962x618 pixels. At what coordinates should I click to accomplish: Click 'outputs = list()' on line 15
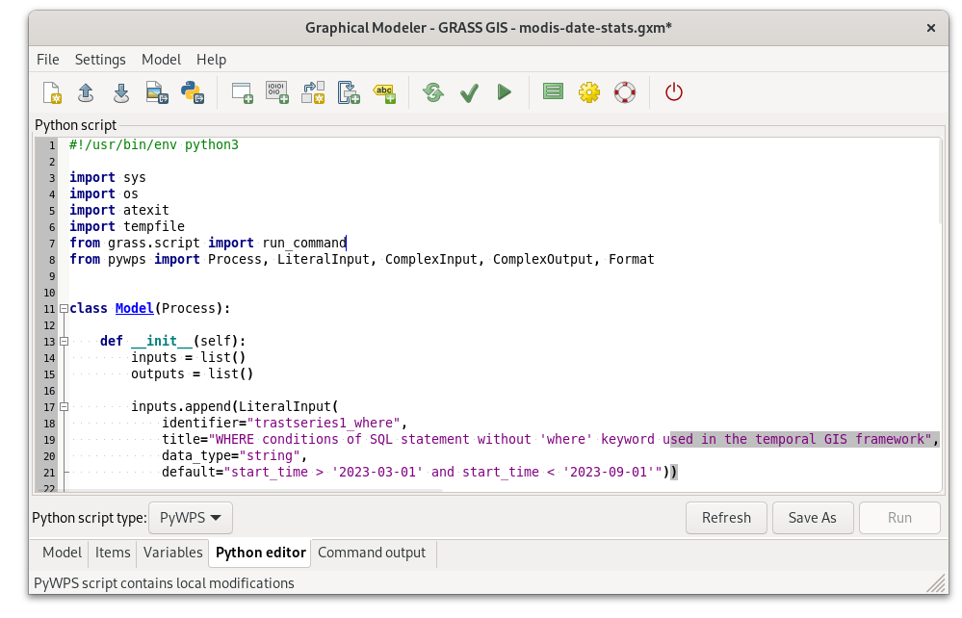tap(192, 373)
